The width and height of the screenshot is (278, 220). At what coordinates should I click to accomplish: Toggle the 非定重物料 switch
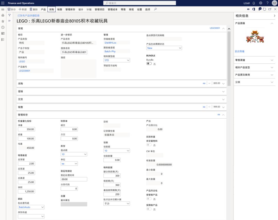149,145
